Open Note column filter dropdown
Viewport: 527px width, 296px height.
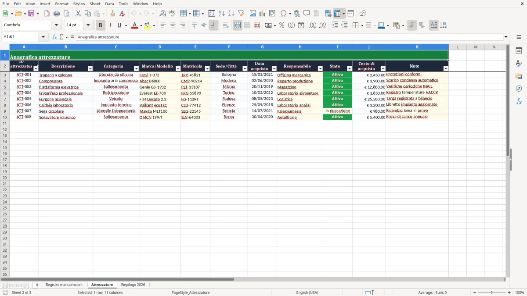pyautogui.click(x=446, y=69)
